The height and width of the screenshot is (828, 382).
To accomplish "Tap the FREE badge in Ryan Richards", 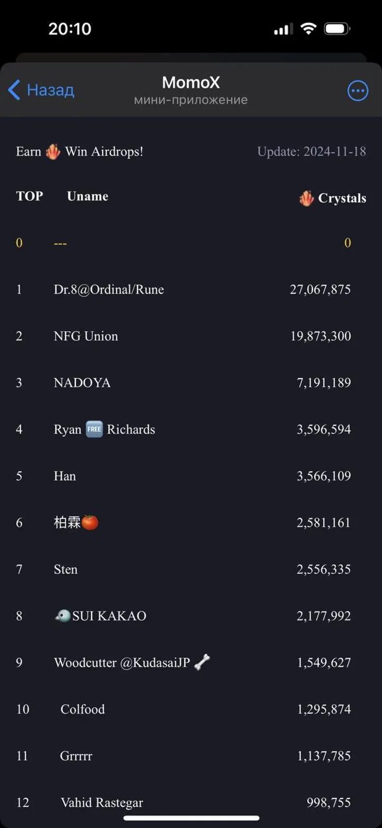I will [x=94, y=429].
